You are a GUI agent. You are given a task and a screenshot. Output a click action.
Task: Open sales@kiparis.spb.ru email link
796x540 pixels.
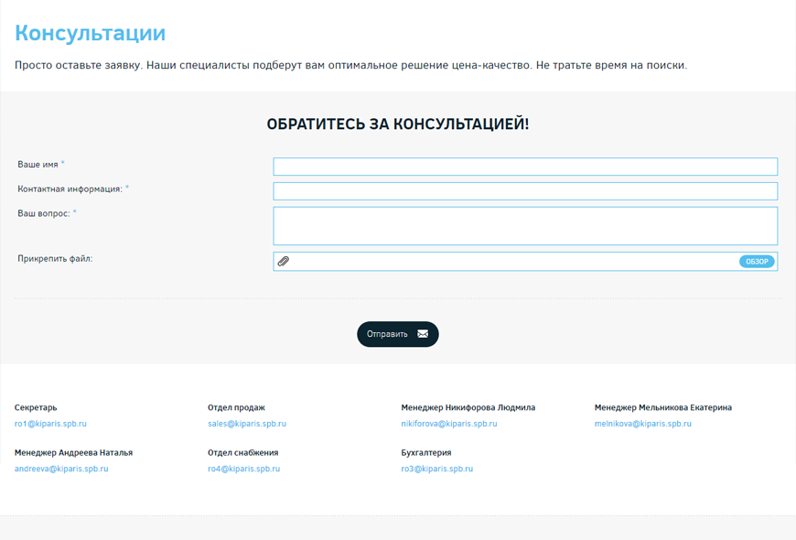247,424
